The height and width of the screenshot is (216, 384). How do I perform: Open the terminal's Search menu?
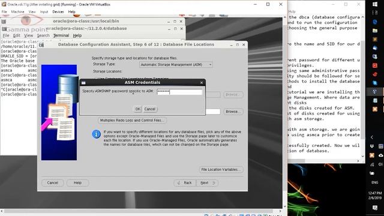[x=43, y=35]
